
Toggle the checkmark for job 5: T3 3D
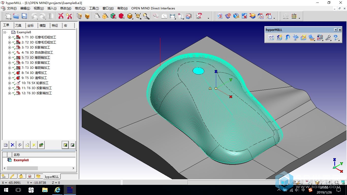pyautogui.click(x=14, y=58)
